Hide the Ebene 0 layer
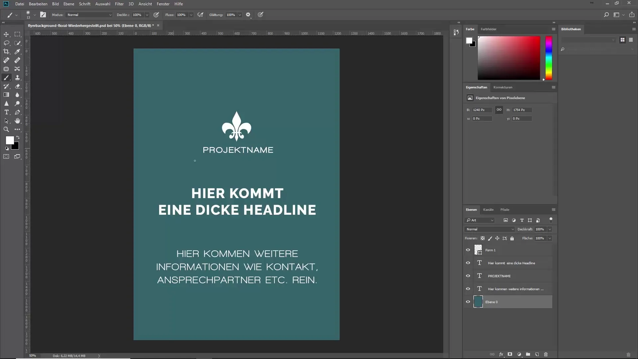This screenshot has height=359, width=638. (x=468, y=302)
